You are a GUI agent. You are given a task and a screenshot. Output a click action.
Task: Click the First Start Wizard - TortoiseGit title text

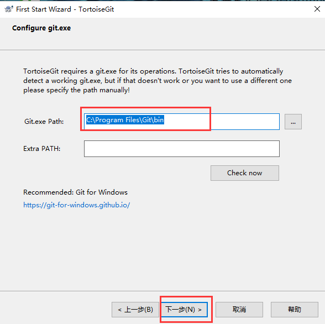[65, 9]
